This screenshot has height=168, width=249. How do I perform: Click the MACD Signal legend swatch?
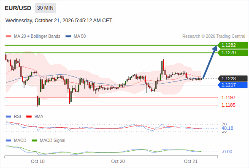[x=34, y=141]
